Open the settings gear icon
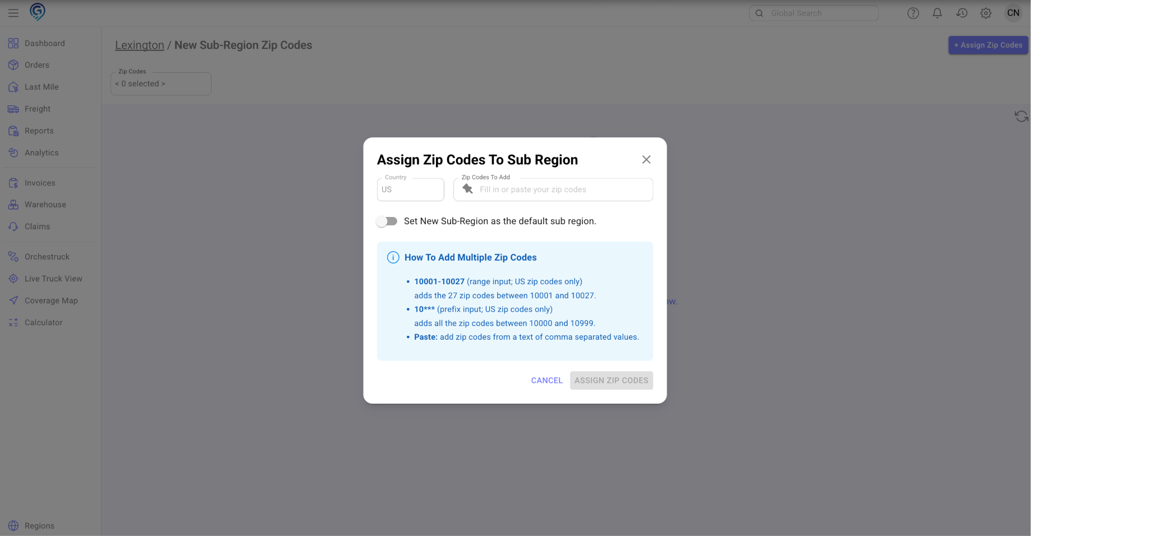Screen dimensions: 1149x536 [986, 13]
